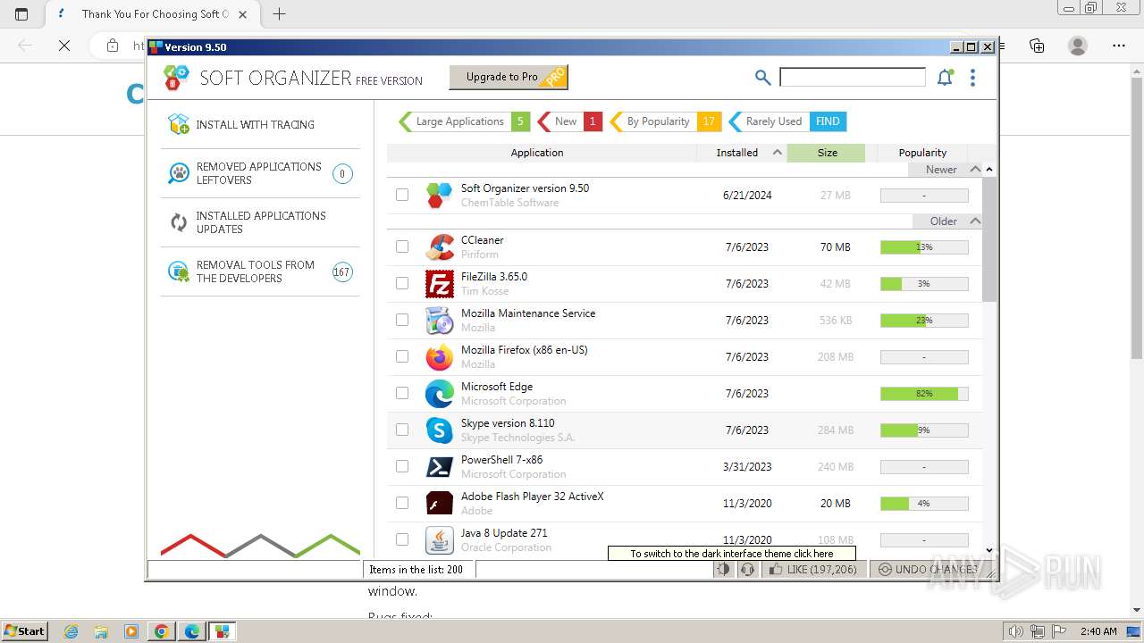Collapse the Older group
Viewport: 1144px width, 643px height.
pos(975,221)
